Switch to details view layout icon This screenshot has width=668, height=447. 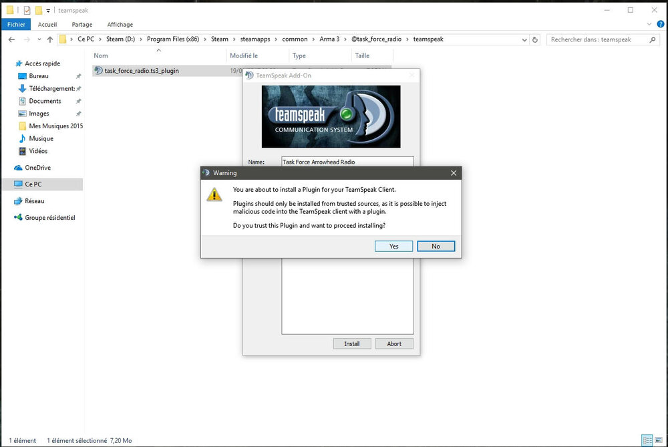[x=647, y=440]
